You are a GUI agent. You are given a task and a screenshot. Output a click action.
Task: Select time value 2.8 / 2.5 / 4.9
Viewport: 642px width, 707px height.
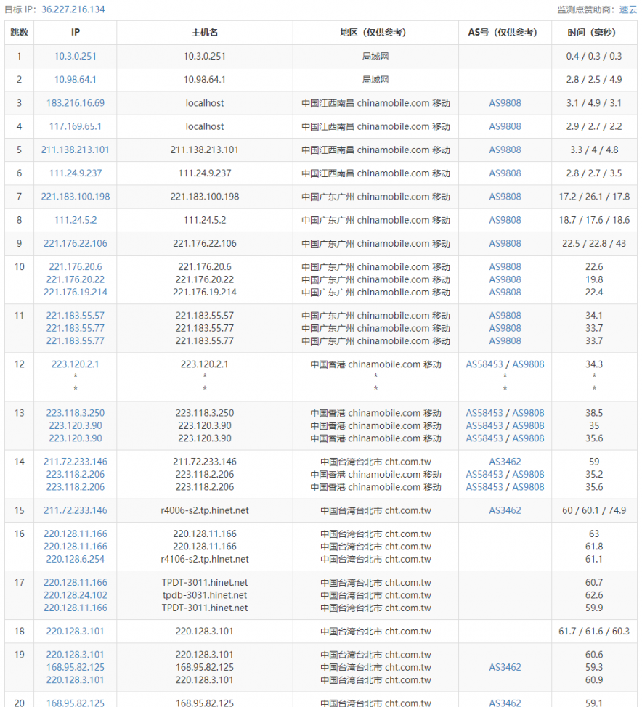594,80
